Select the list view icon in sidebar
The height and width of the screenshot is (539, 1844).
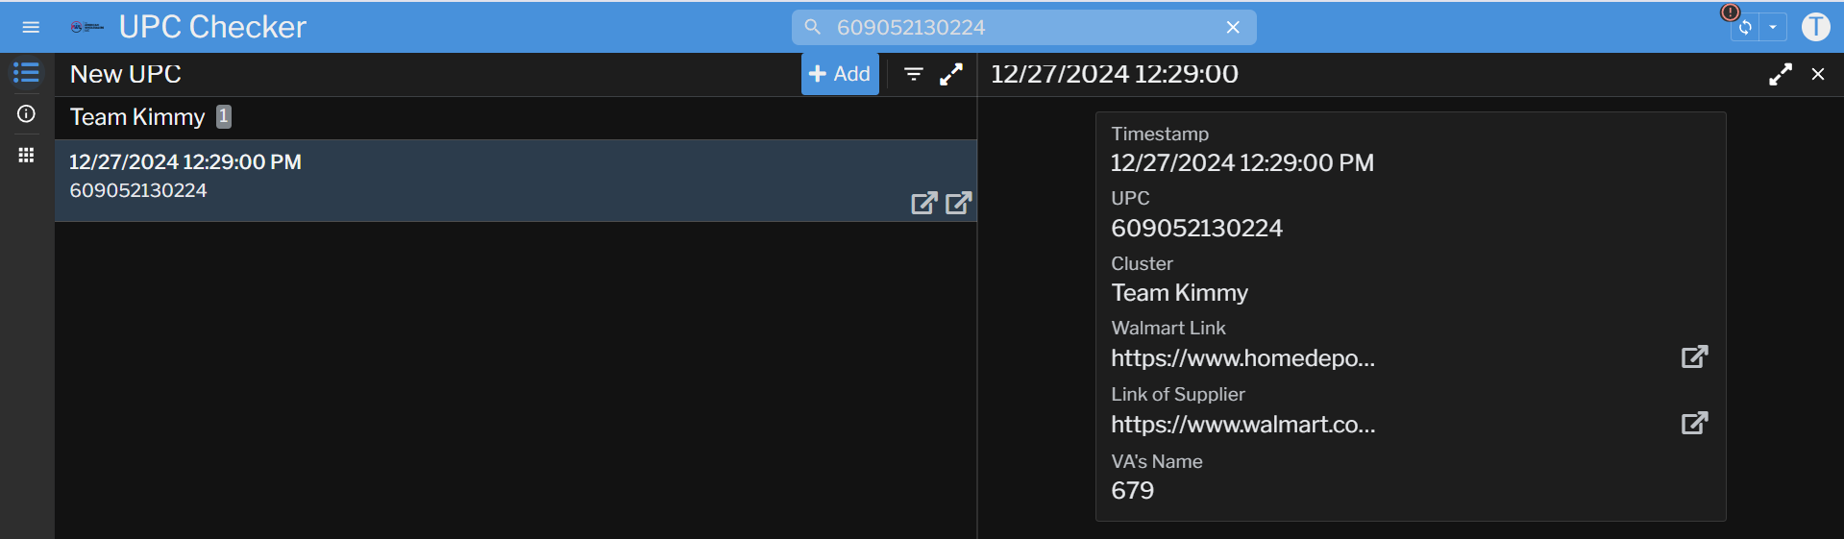click(x=27, y=73)
